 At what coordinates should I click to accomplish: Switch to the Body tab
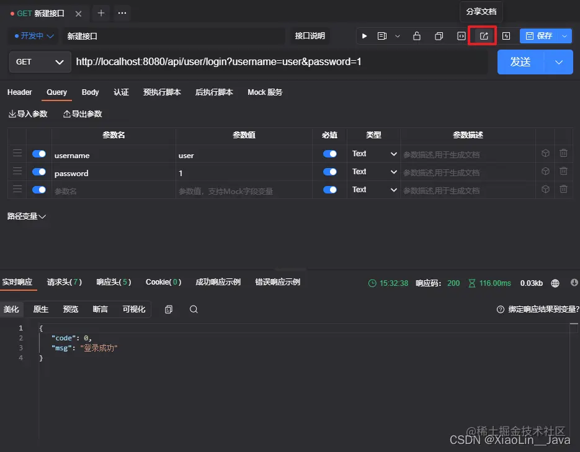(90, 92)
